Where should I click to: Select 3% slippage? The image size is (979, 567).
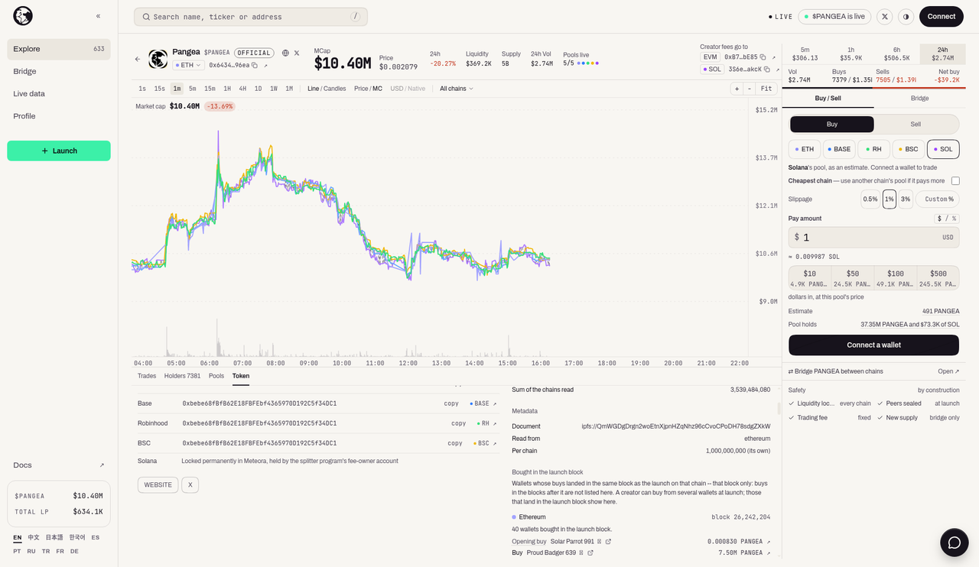tap(906, 199)
